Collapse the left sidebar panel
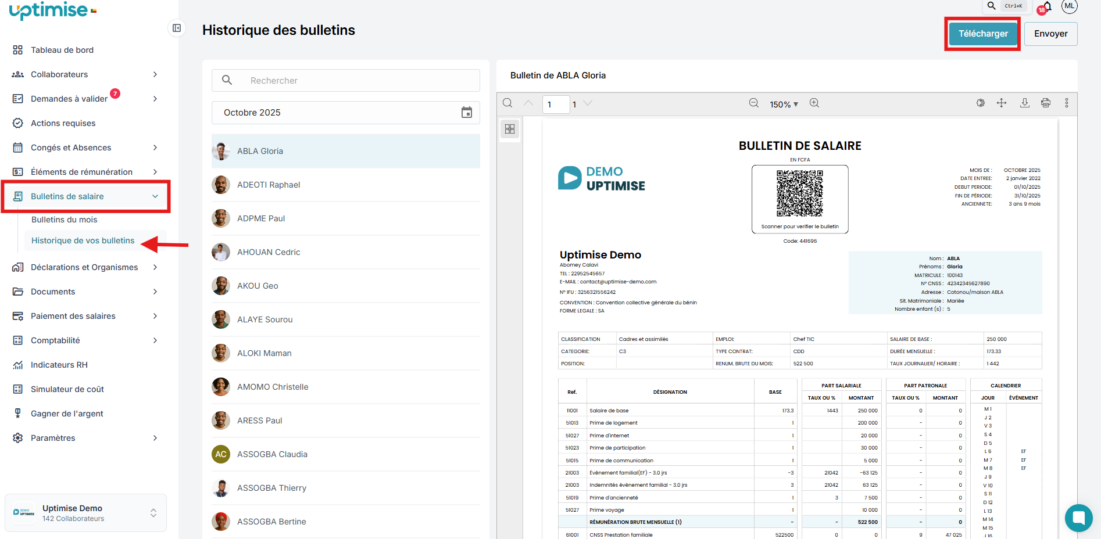Viewport: 1101px width, 539px height. pyautogui.click(x=177, y=28)
